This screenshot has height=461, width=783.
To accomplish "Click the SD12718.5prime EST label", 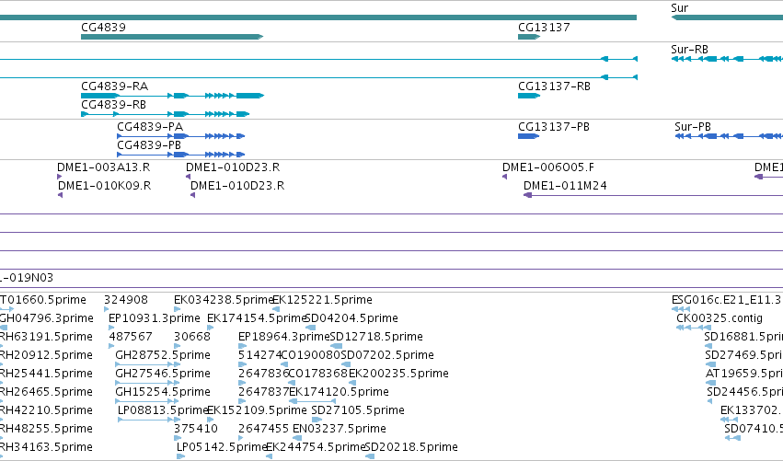I will point(376,337).
